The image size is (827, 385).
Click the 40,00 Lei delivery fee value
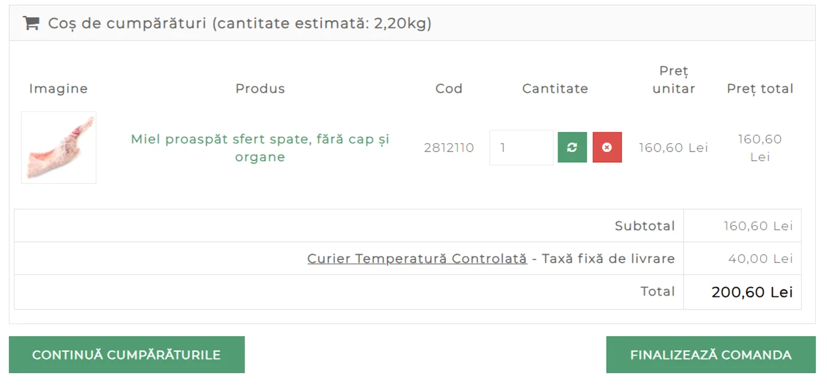760,258
